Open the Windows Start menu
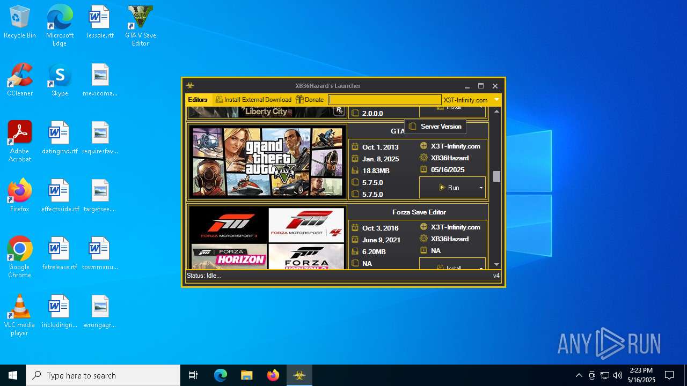Image resolution: width=687 pixels, height=386 pixels. pyautogui.click(x=13, y=375)
